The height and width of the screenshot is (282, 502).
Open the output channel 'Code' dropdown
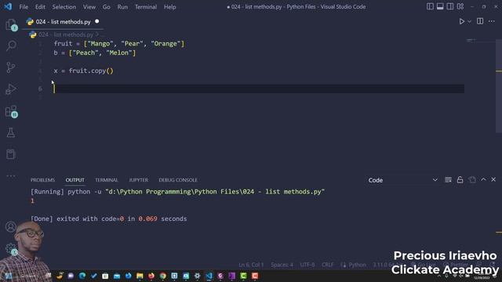402,180
